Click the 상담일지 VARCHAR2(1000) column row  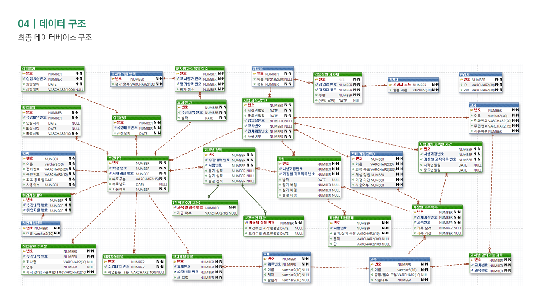click(x=52, y=89)
